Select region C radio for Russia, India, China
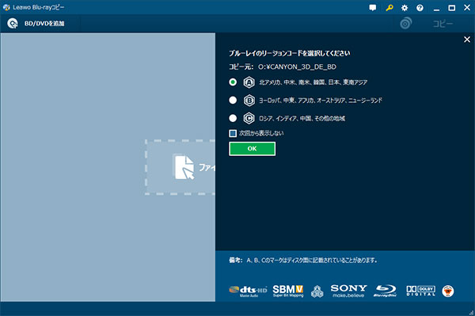The image size is (475, 316). point(233,118)
